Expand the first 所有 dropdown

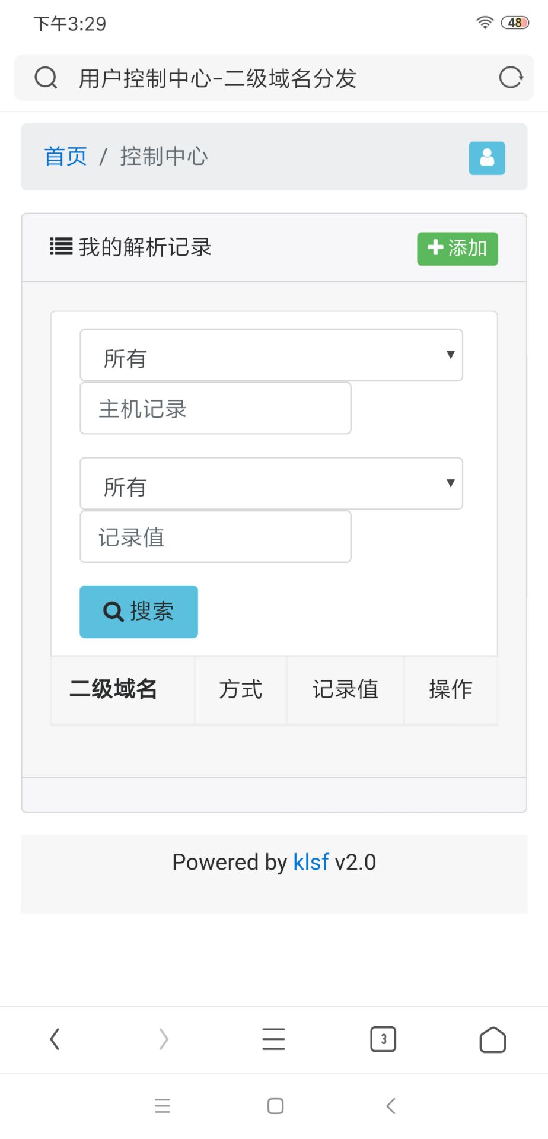(x=271, y=355)
